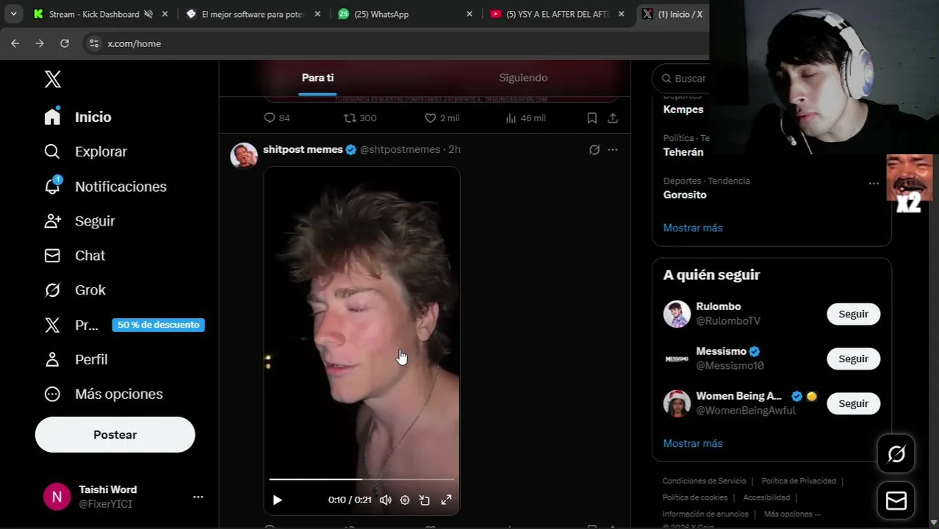Image resolution: width=939 pixels, height=529 pixels.
Task: Switch to the YSY A YouTube tab
Action: tap(558, 14)
